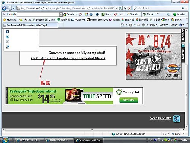Click the Refresh page icon
Image resolution: width=190 pixels, height=143 pixels.
[x=125, y=8]
